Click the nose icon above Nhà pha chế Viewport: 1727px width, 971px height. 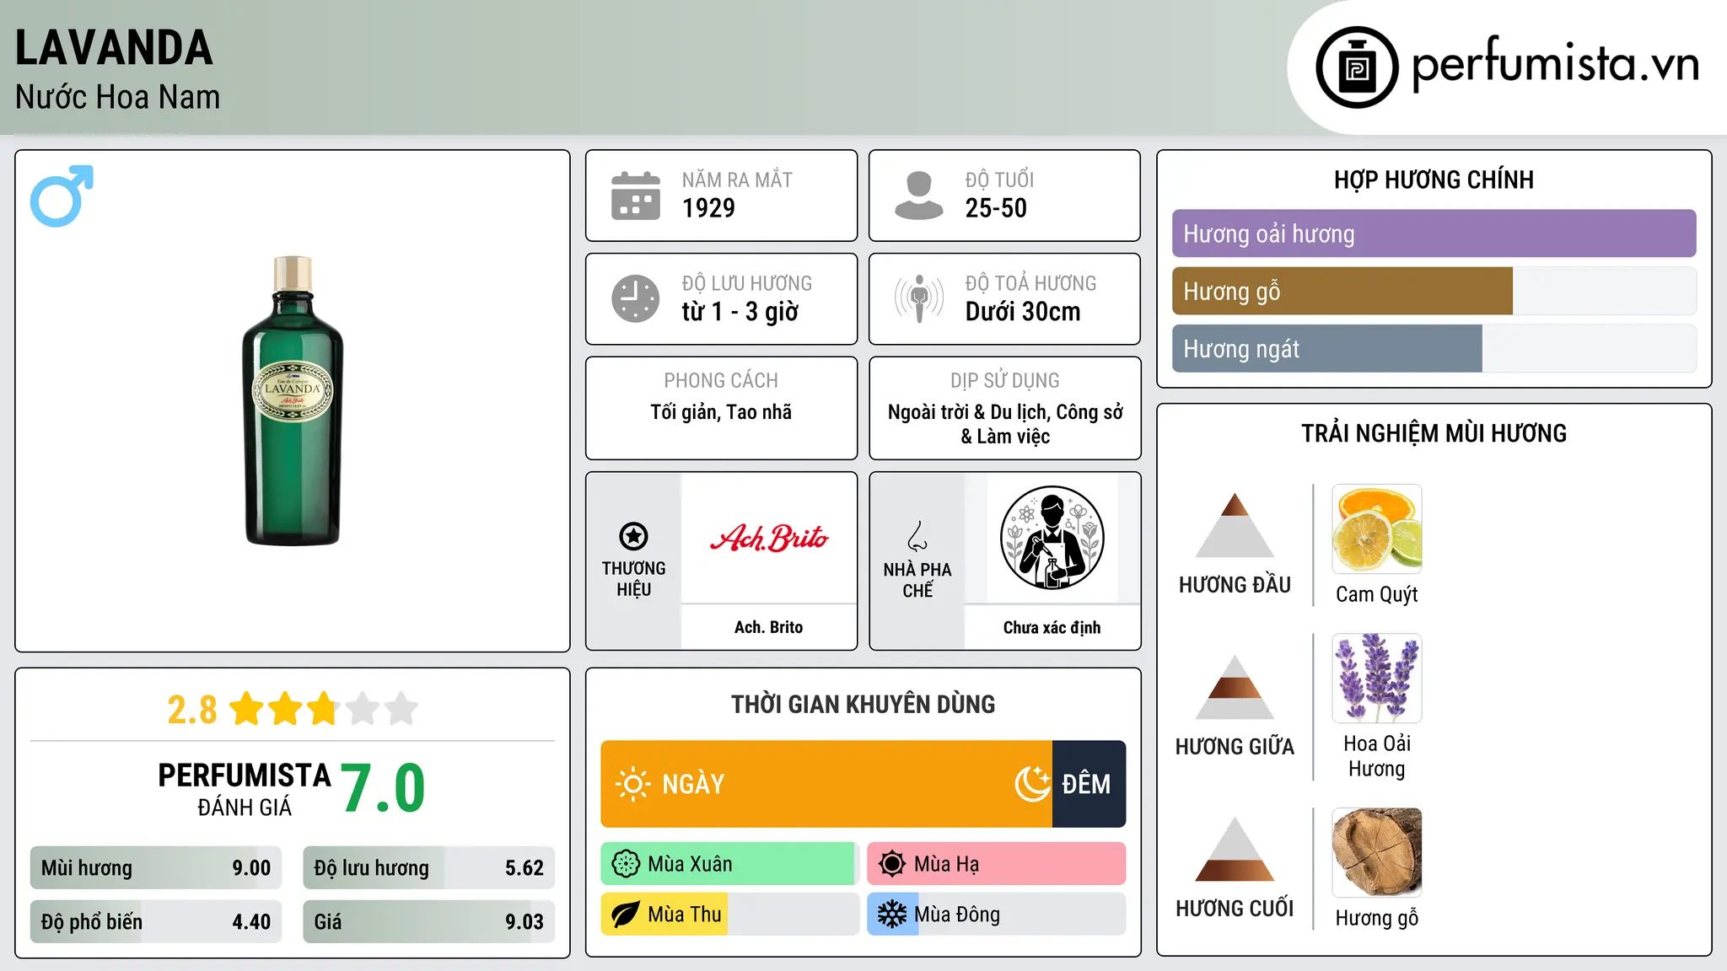917,536
